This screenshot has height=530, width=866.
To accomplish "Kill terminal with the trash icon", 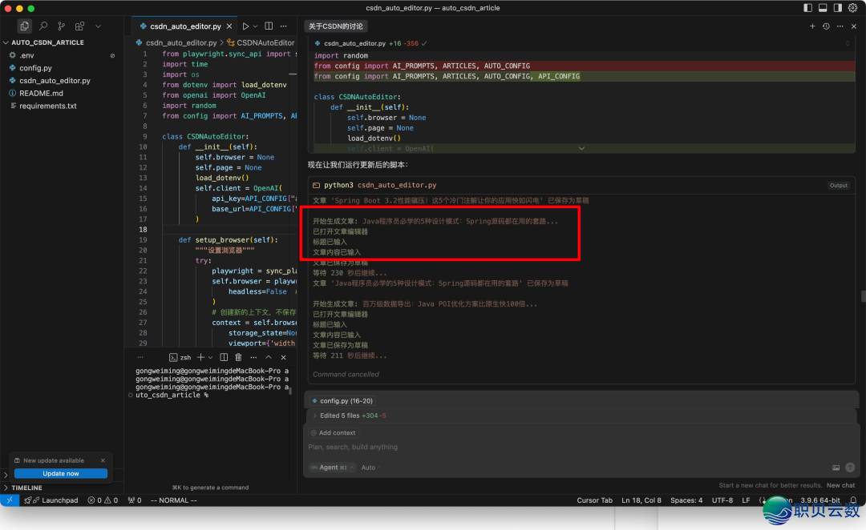I will 238,357.
